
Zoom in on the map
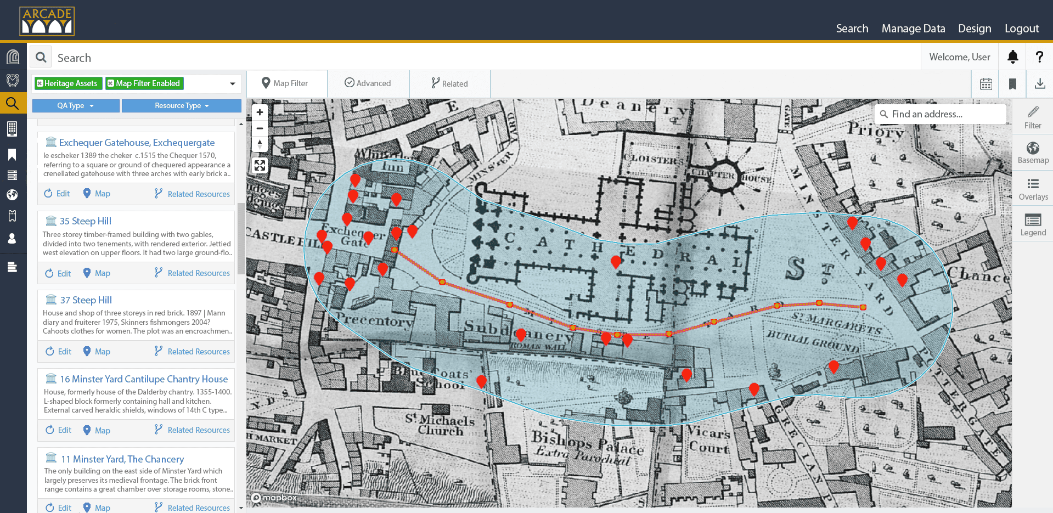[x=260, y=112]
